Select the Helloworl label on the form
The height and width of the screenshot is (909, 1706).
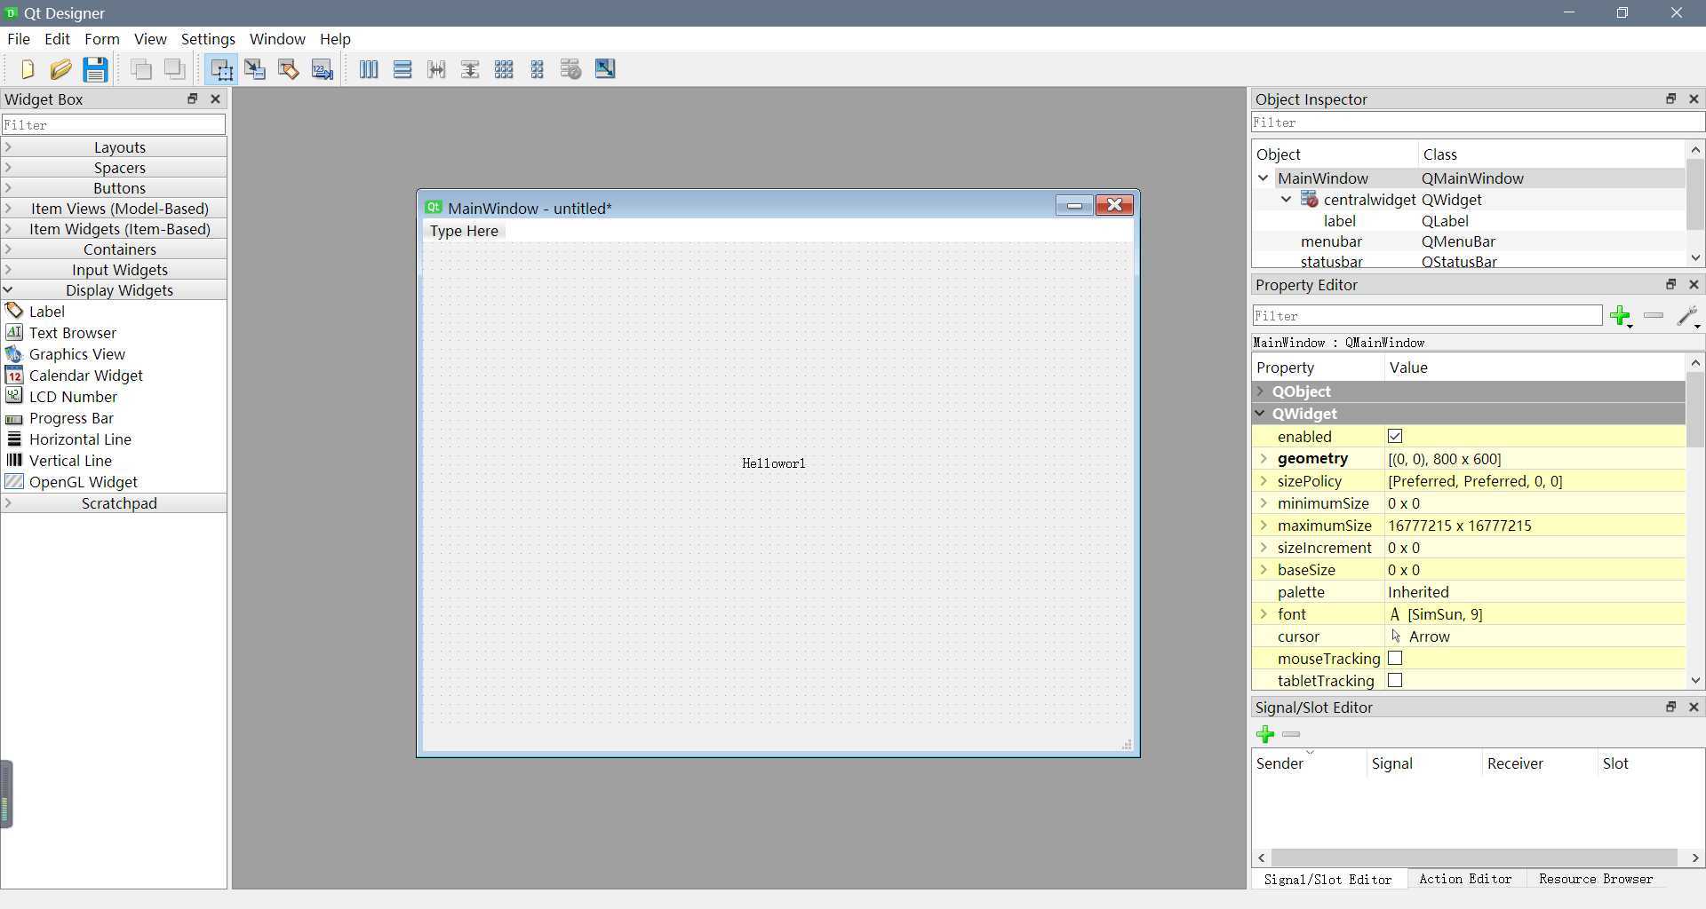pyautogui.click(x=774, y=463)
